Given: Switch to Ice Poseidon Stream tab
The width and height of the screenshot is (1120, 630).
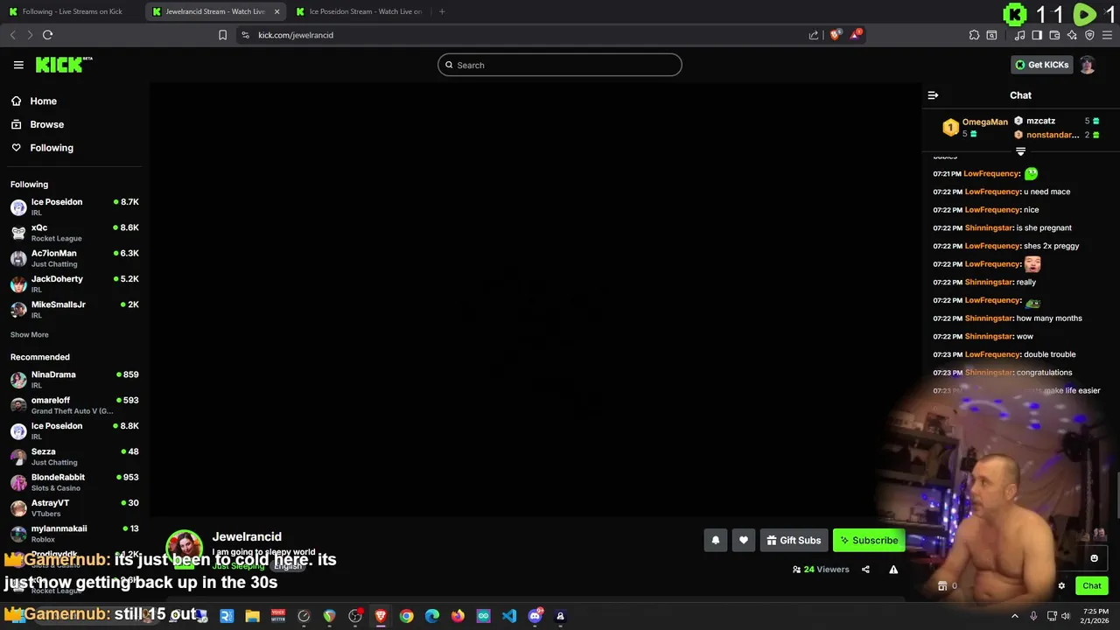Looking at the screenshot, I should coord(359,11).
